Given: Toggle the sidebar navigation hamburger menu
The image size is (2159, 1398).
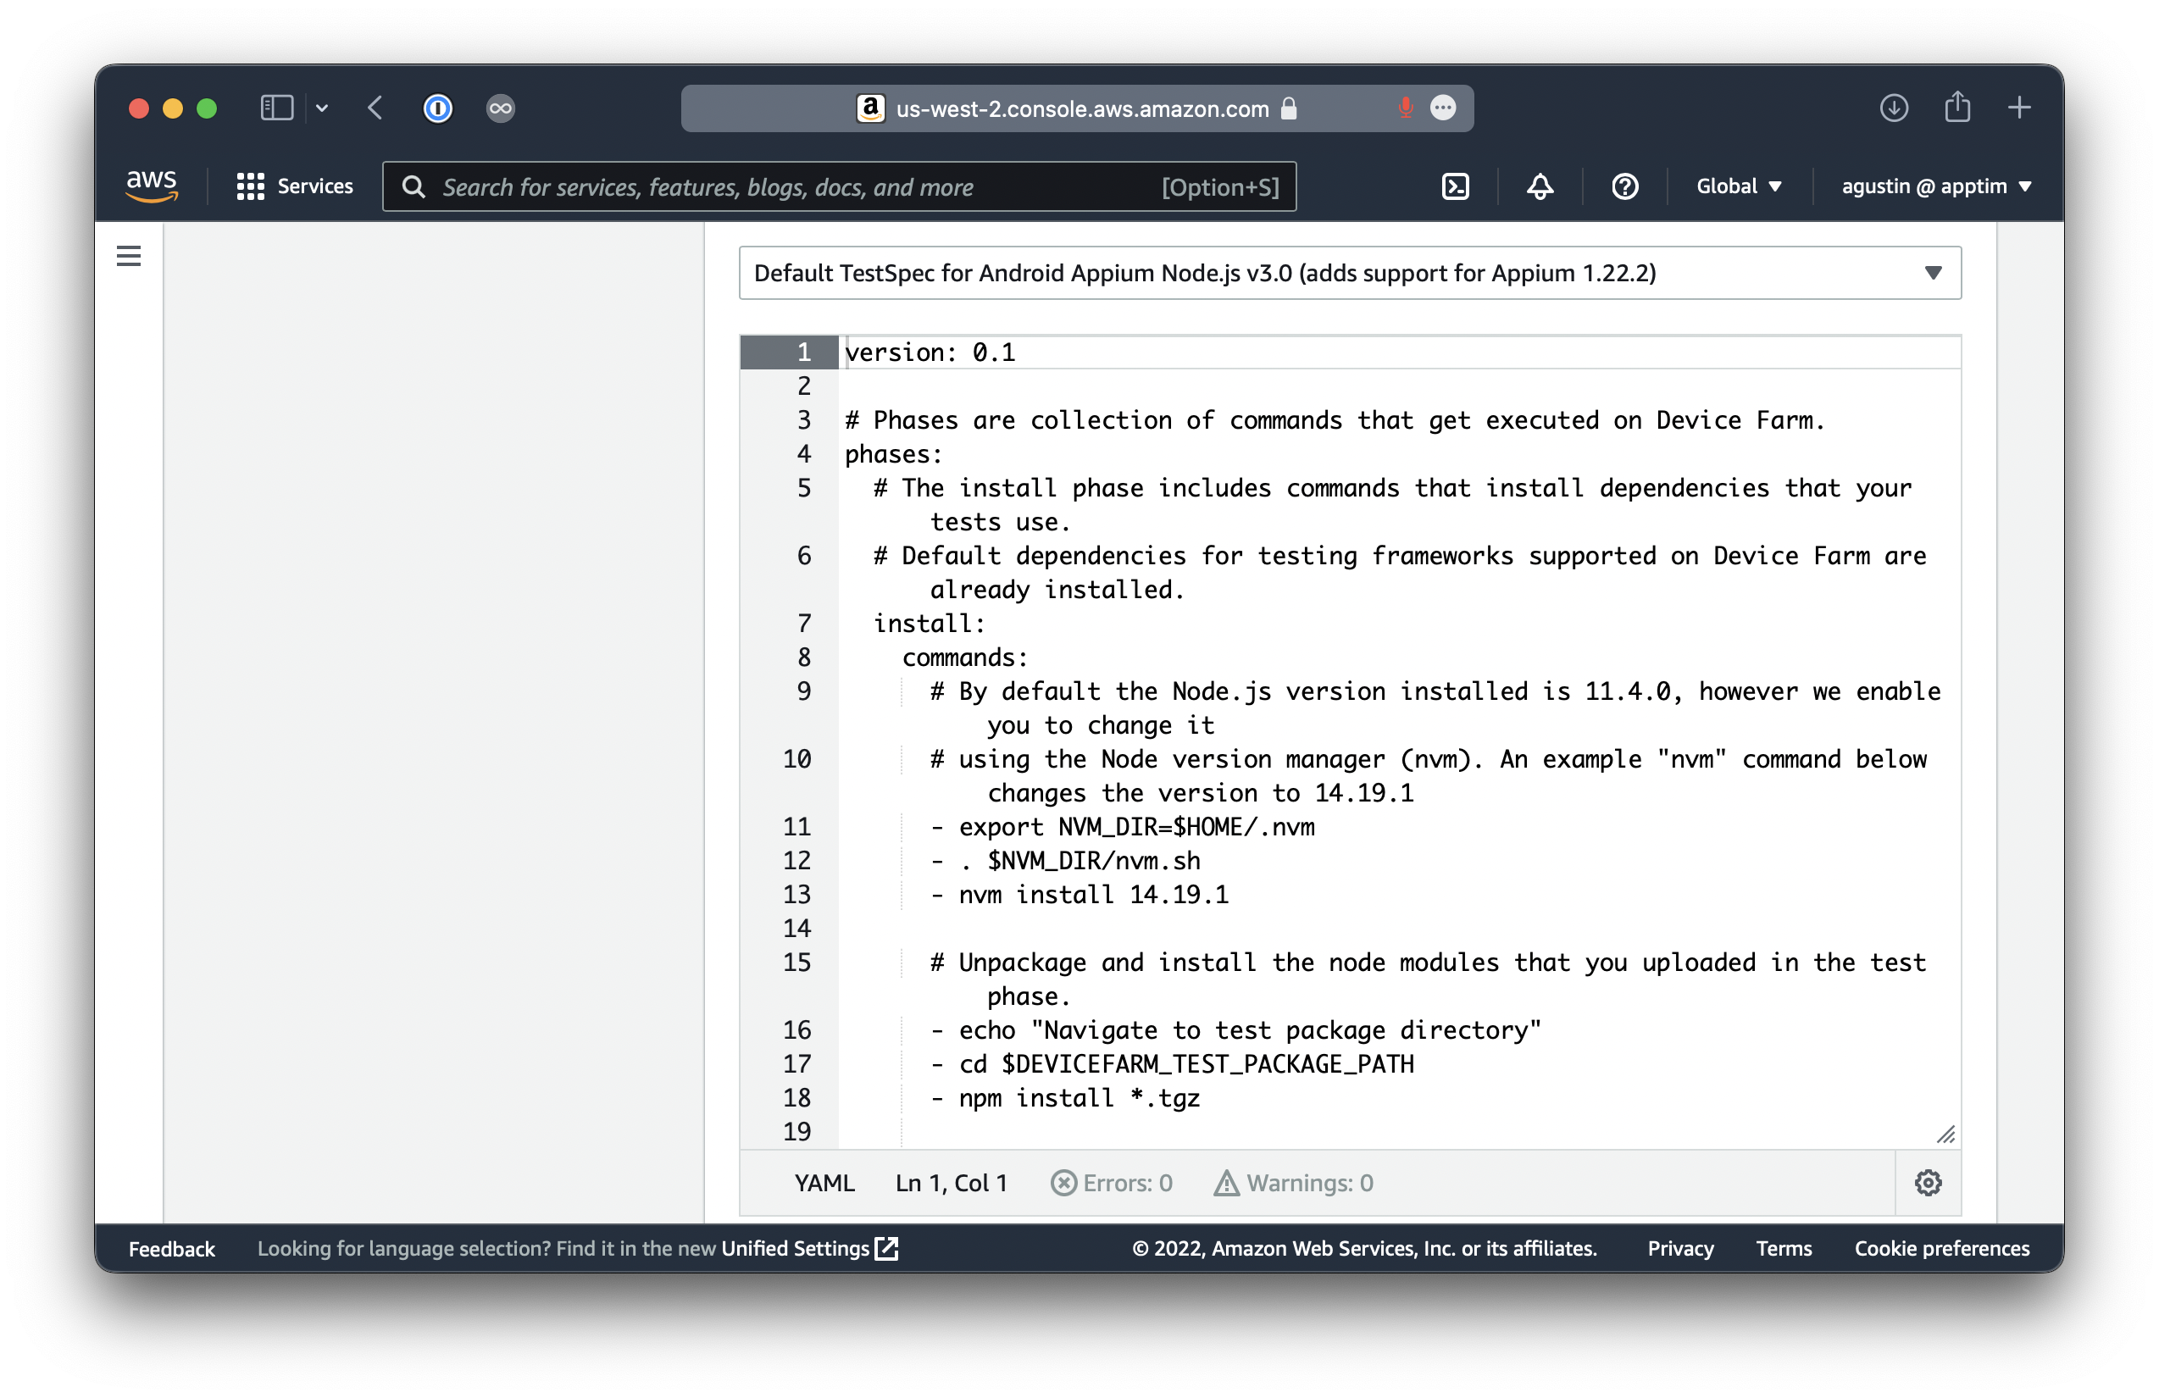Looking at the screenshot, I should pos(130,258).
